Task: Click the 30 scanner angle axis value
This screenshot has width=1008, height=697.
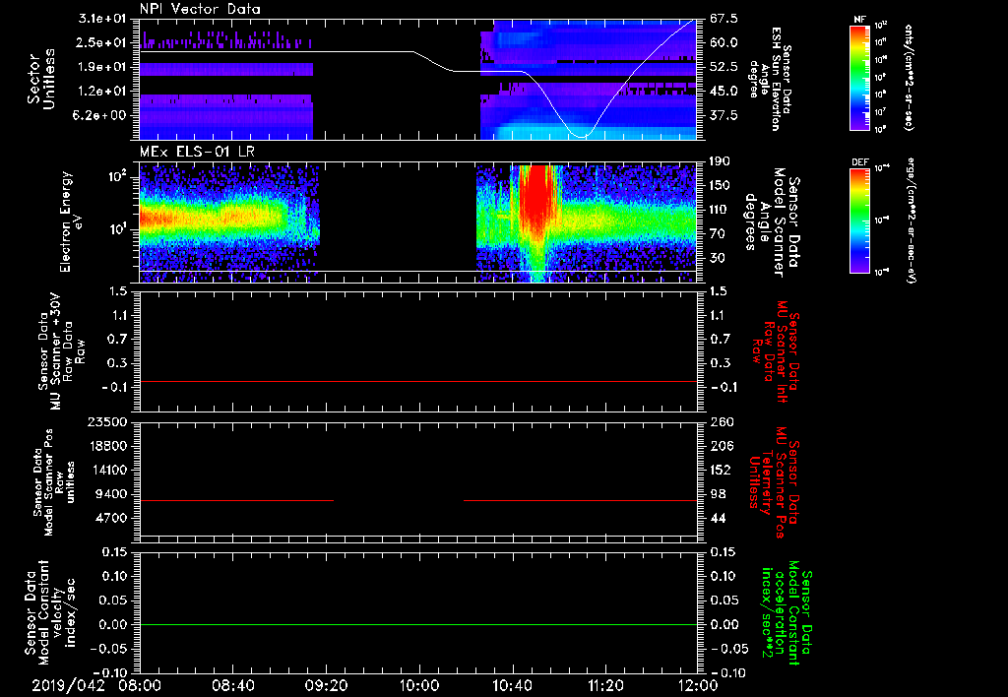Action: tap(718, 258)
